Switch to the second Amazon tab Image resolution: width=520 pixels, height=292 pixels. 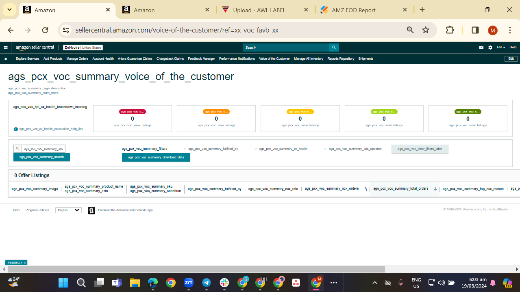click(x=166, y=10)
